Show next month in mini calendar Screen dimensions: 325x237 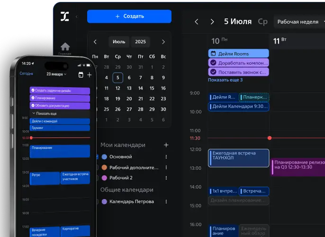163,42
